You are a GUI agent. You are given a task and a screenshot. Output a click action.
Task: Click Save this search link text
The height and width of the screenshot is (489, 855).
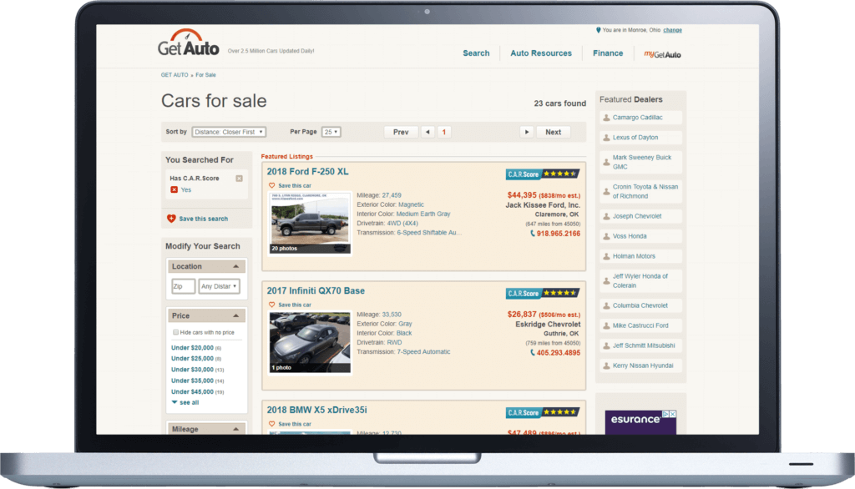(204, 219)
